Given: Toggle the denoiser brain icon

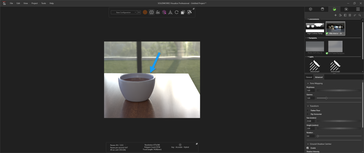Looking at the screenshot, I should pyautogui.click(x=152, y=12).
